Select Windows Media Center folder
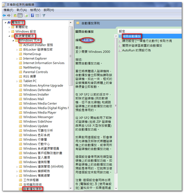184x193 pixels. [x=40, y=103]
